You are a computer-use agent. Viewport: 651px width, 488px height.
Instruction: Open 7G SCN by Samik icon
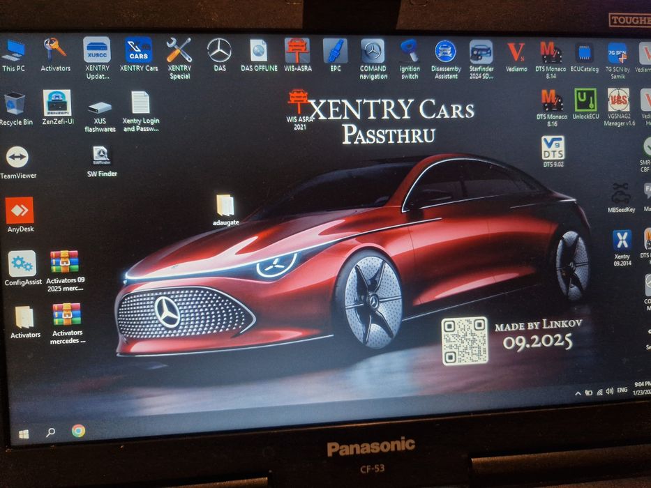pos(618,60)
